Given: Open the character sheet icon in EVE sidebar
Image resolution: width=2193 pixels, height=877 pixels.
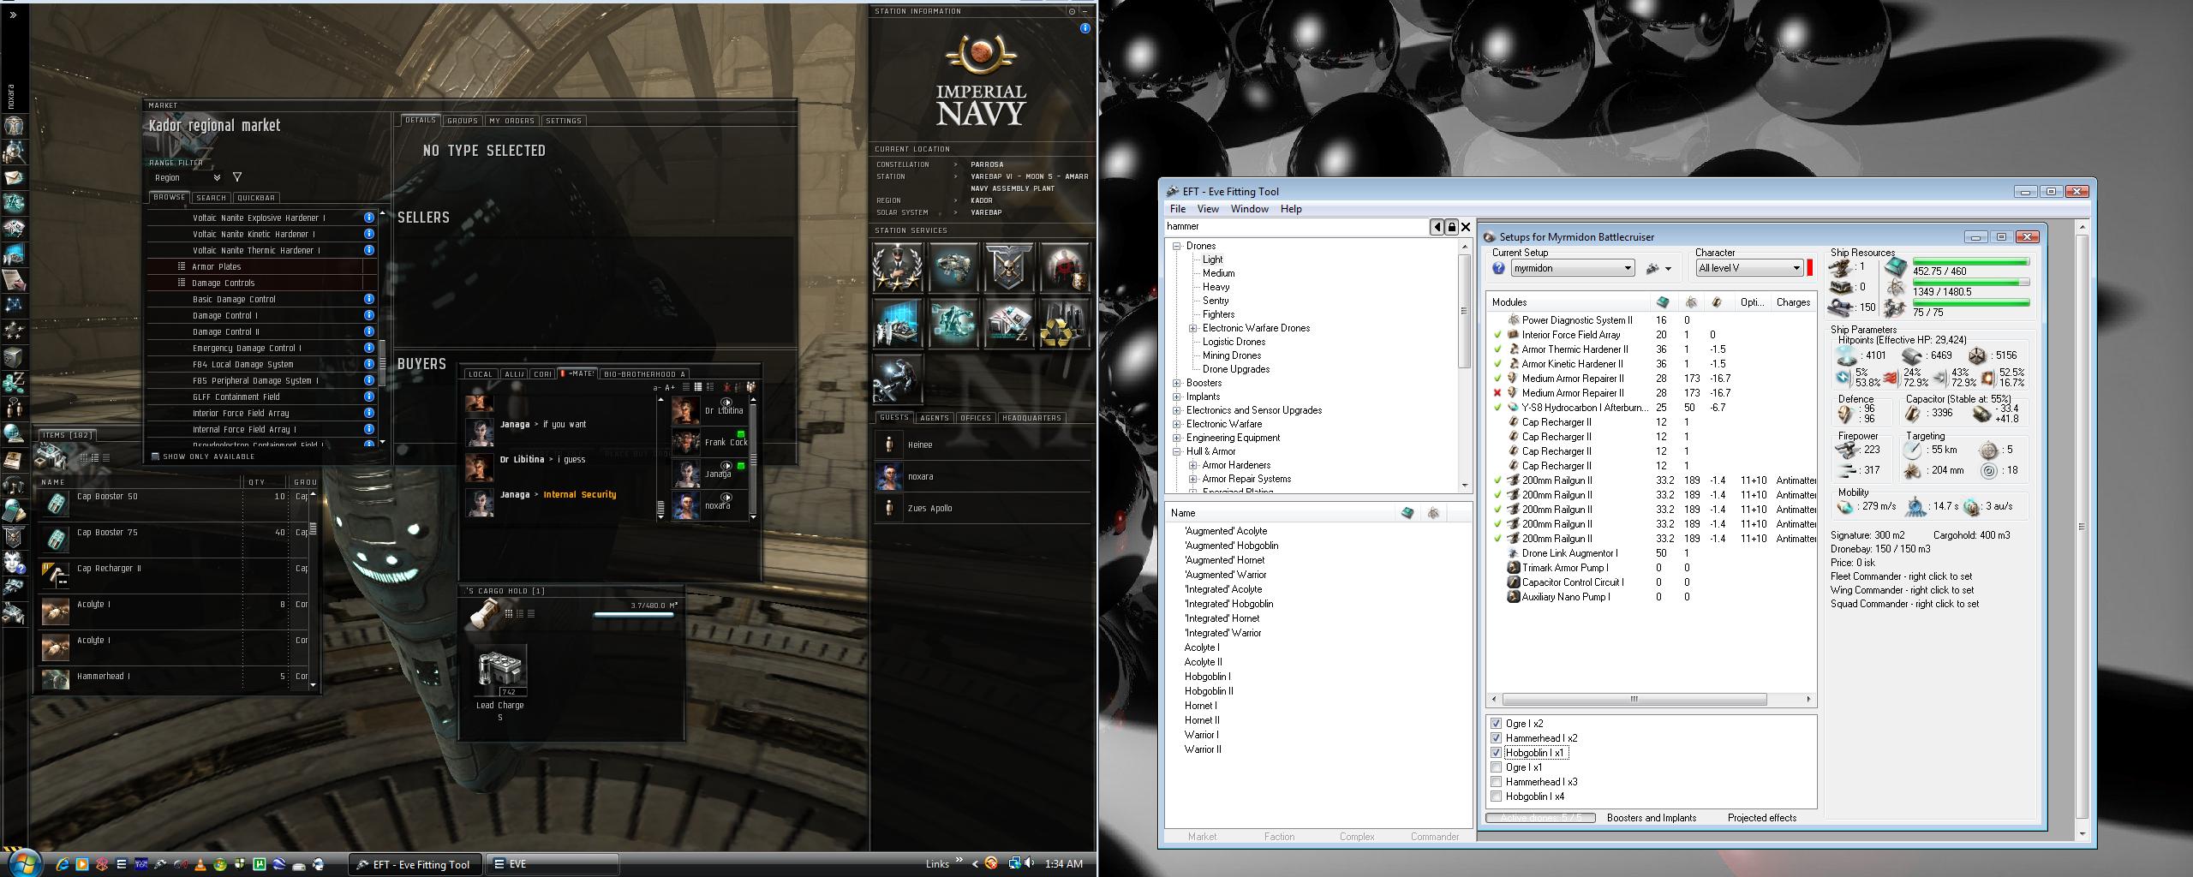Looking at the screenshot, I should pos(14,126).
